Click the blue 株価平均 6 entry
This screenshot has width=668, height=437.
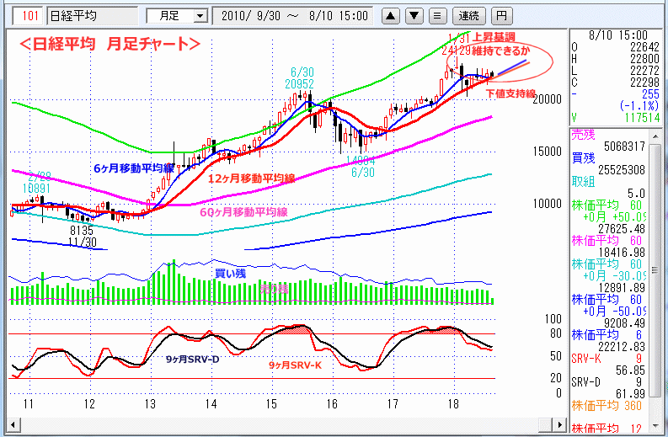[607, 335]
